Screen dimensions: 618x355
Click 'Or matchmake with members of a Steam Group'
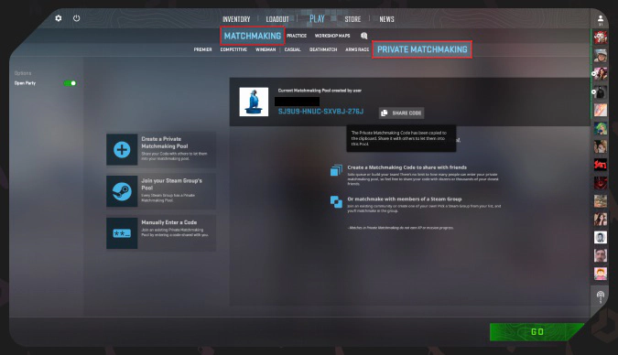pyautogui.click(x=405, y=199)
